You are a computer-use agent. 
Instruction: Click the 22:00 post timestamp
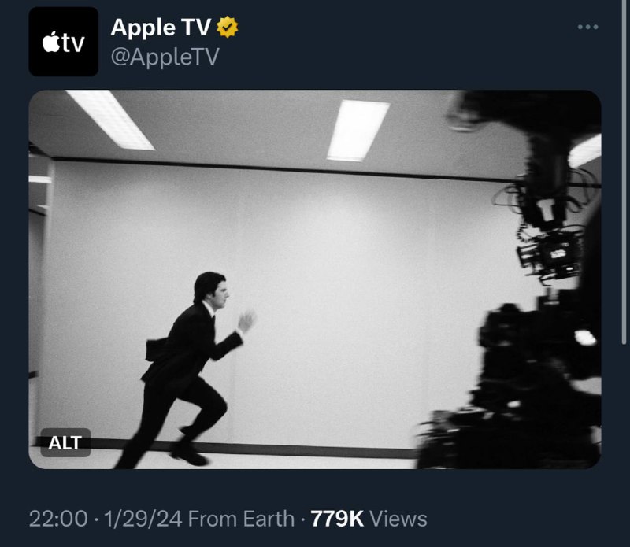tap(58, 519)
